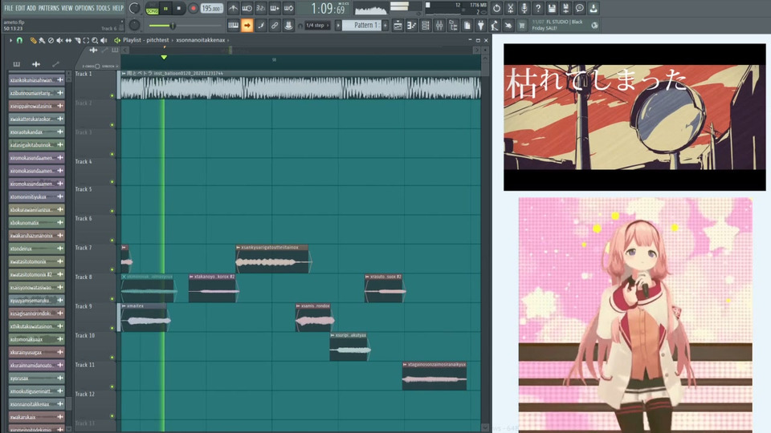Image resolution: width=771 pixels, height=433 pixels.
Task: Select the Playlist zoom magnifier tool
Action: [95, 40]
